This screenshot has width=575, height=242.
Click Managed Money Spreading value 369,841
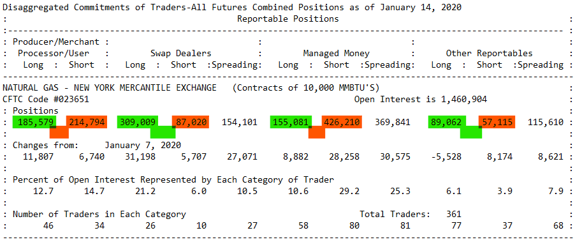pyautogui.click(x=393, y=123)
